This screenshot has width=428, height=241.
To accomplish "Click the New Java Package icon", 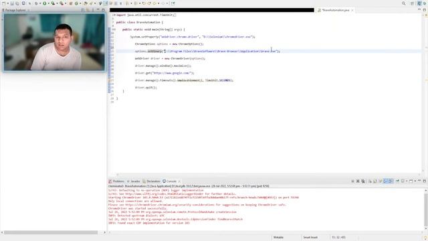I will click(x=71, y=3).
